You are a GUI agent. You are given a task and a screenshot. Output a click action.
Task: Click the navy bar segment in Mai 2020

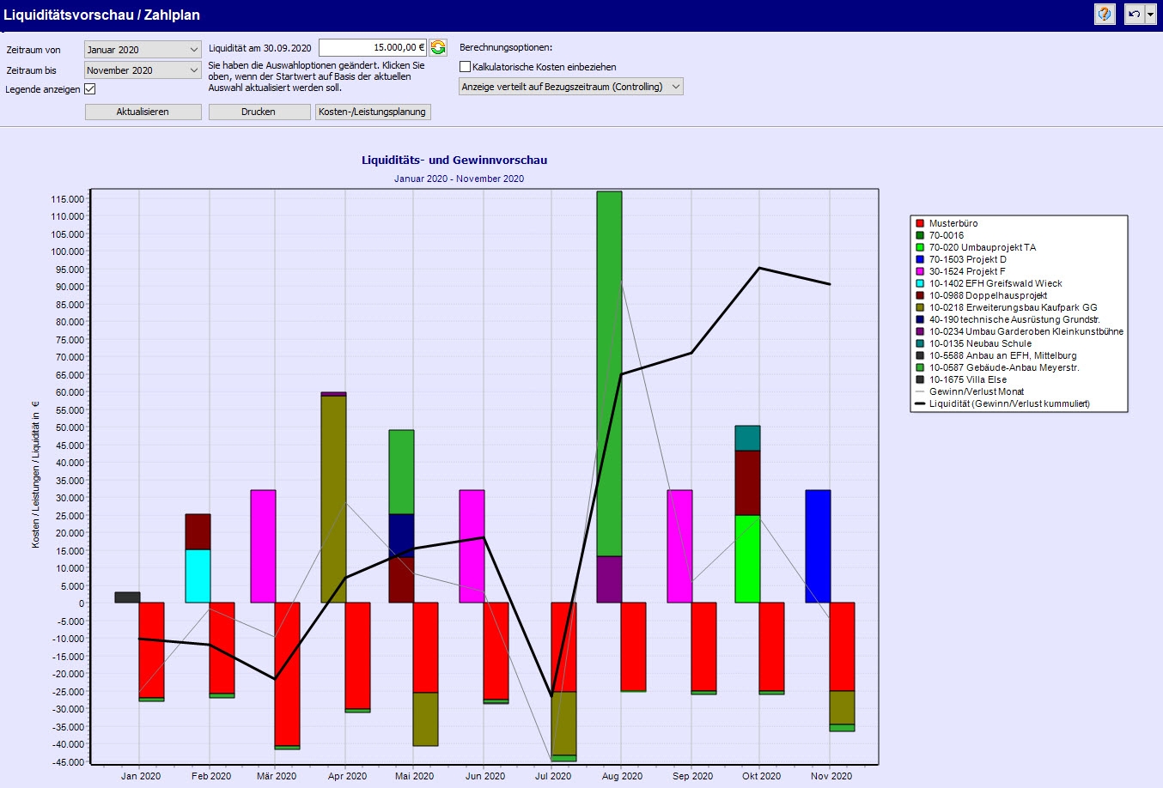click(401, 536)
